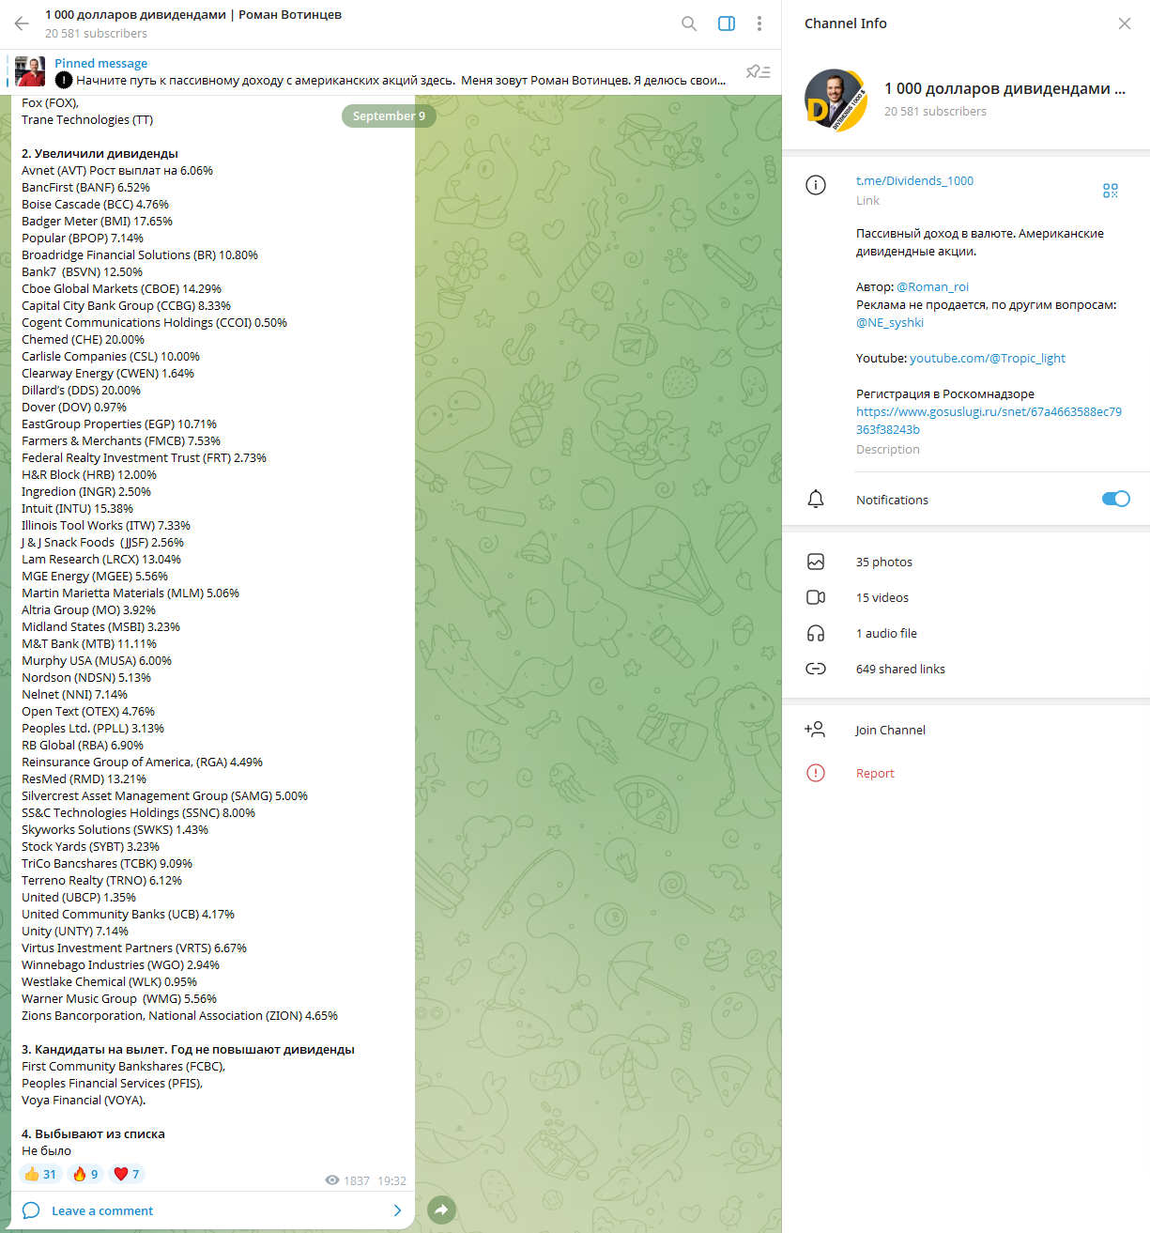Image resolution: width=1150 pixels, height=1233 pixels.
Task: Click the Join Channel button
Action: 966,730
